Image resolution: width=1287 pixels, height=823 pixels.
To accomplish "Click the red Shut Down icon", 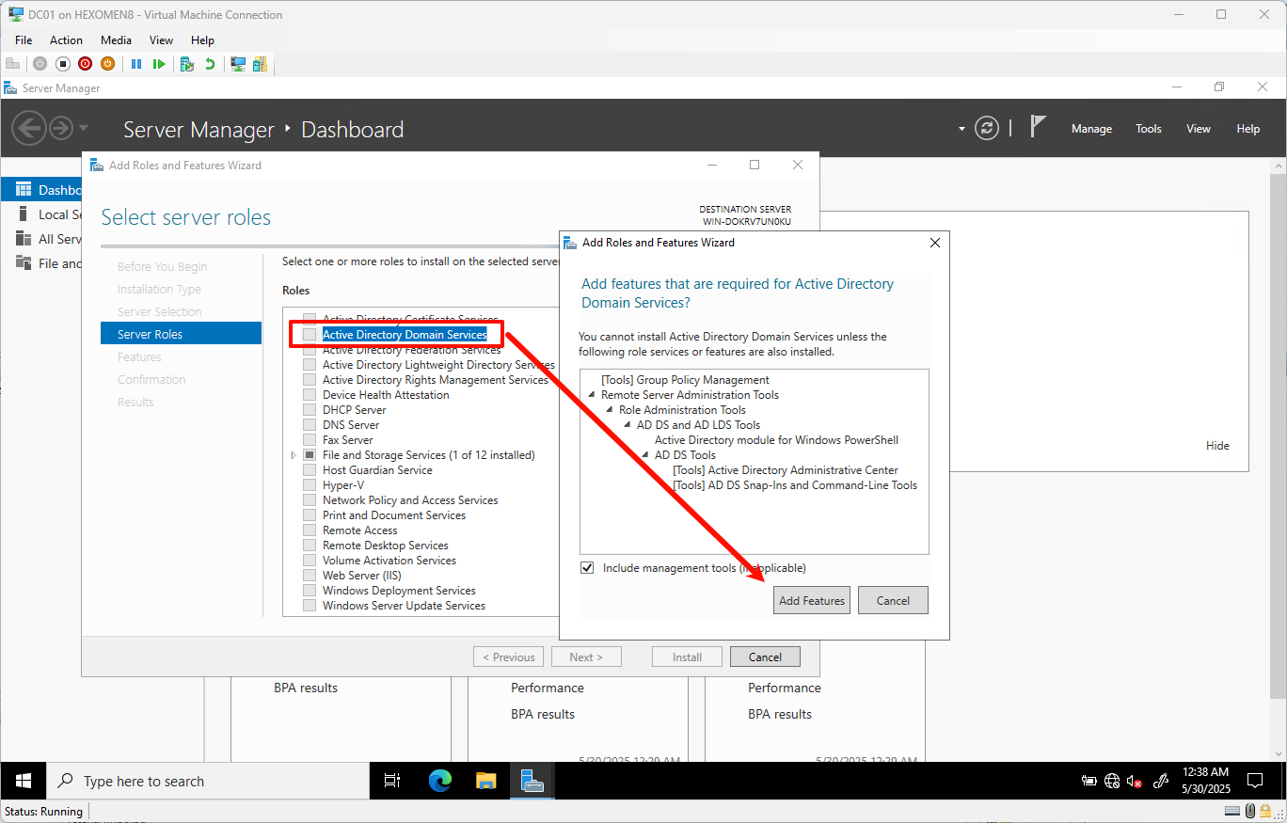I will [x=85, y=64].
